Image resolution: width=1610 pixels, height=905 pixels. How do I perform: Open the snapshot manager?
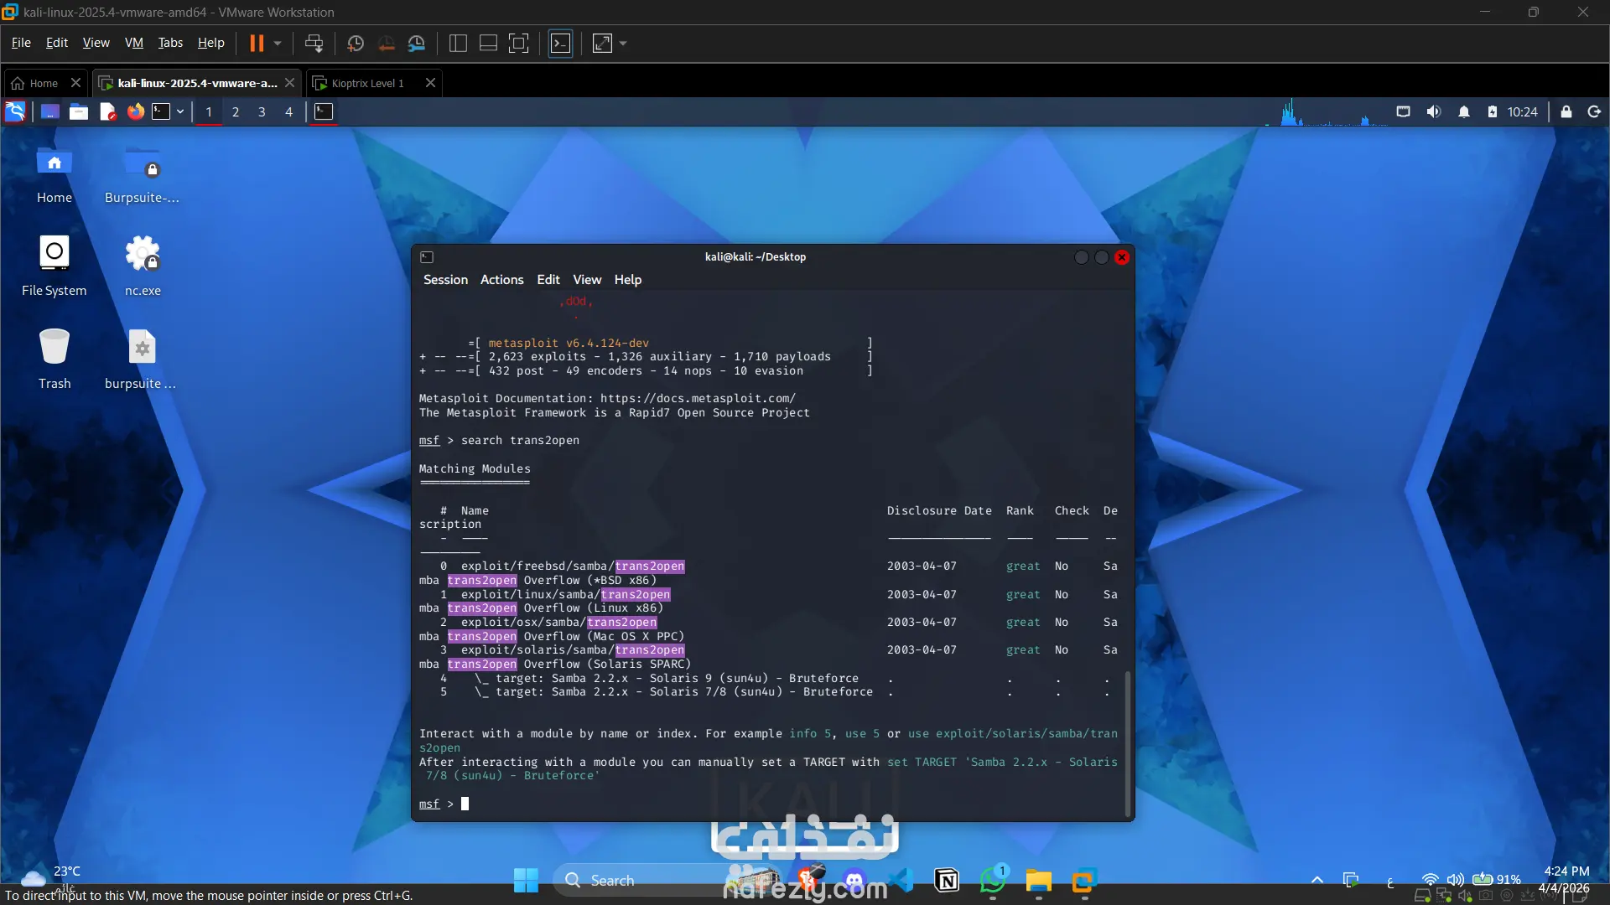click(417, 44)
